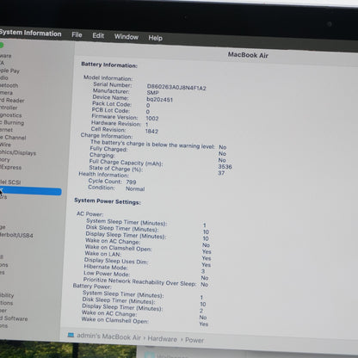Image resolution: width=358 pixels, height=358 pixels.
Task: Open the Edit menu
Action: point(98,36)
